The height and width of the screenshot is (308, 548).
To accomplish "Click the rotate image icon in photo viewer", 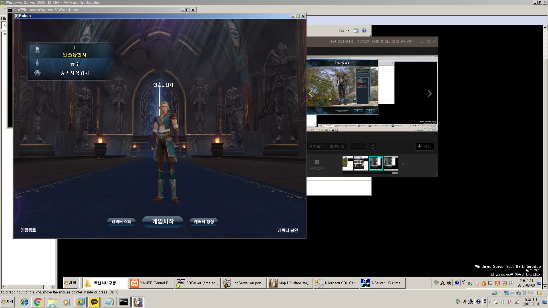I will point(373,147).
